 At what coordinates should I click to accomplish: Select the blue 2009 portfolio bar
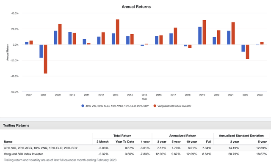[x=55, y=38]
